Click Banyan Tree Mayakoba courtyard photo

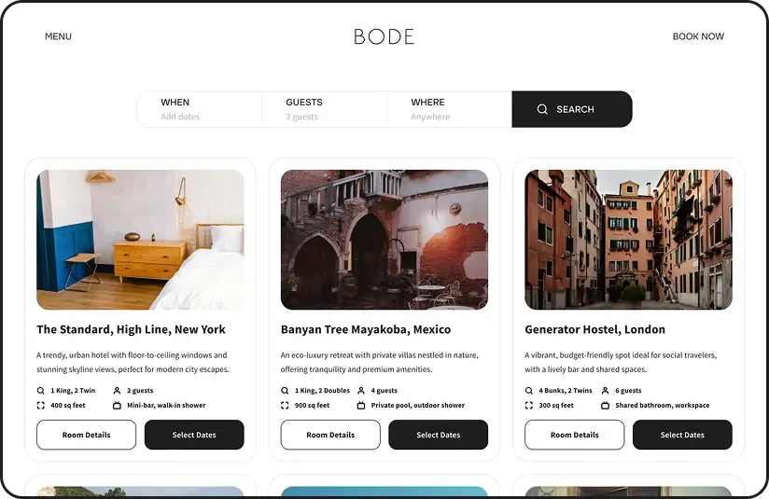tap(384, 240)
